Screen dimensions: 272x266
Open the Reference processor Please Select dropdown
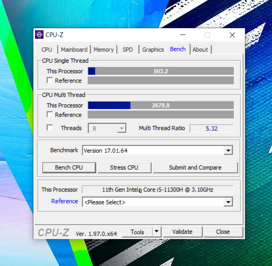[228, 202]
